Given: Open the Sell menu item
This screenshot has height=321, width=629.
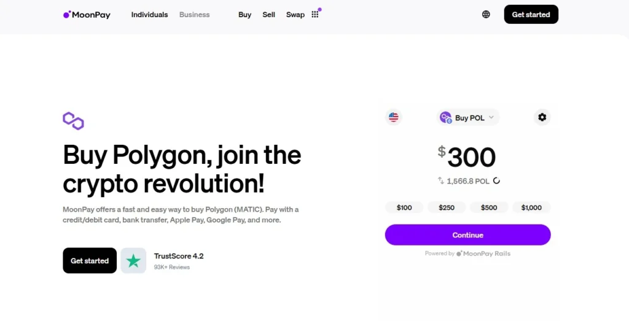Looking at the screenshot, I should click(269, 15).
